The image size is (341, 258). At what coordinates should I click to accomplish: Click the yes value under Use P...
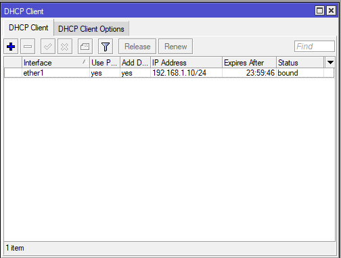pos(105,73)
